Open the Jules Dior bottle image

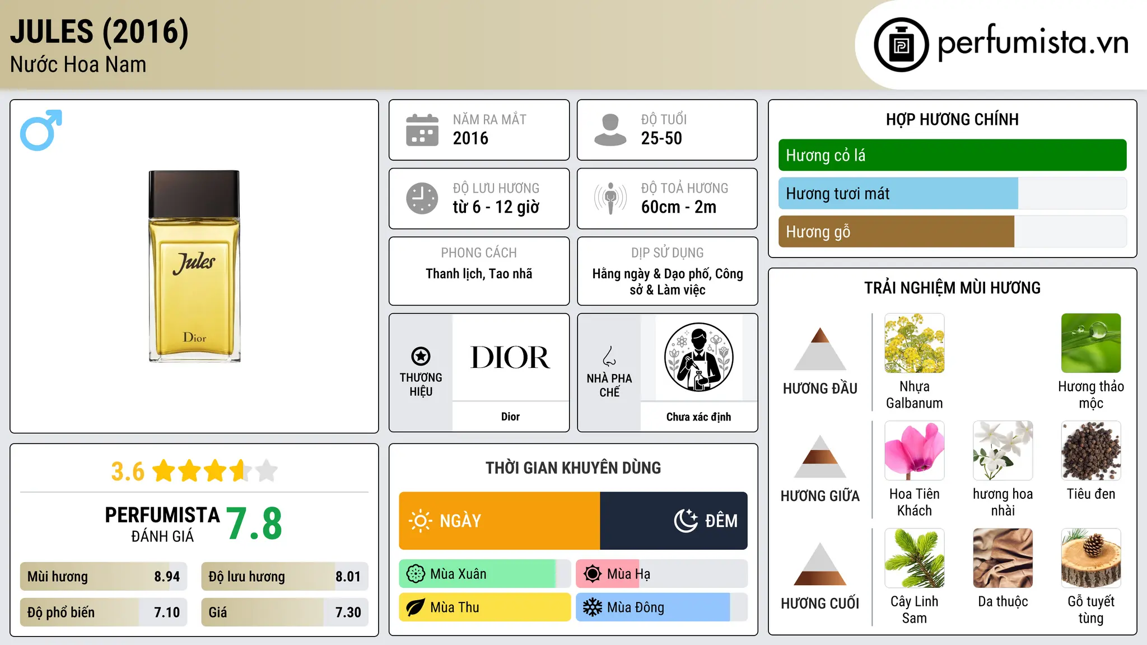(x=194, y=267)
